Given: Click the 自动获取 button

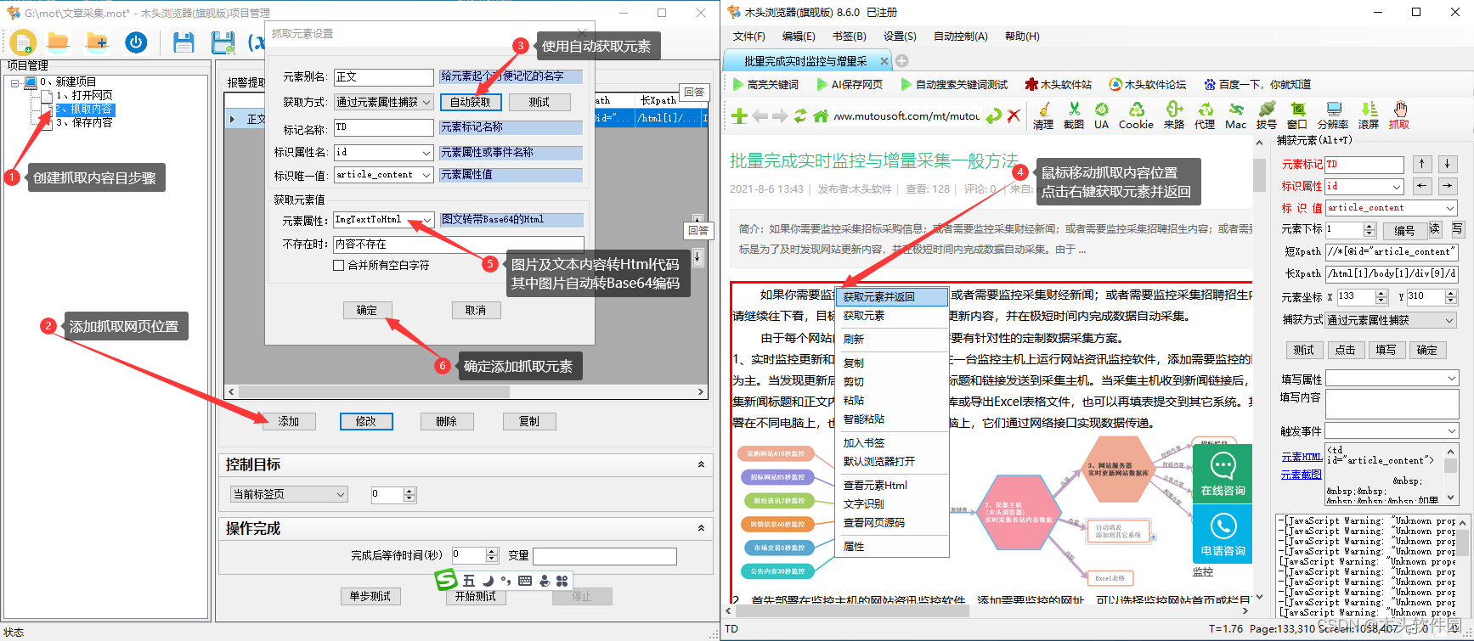Looking at the screenshot, I should [471, 102].
